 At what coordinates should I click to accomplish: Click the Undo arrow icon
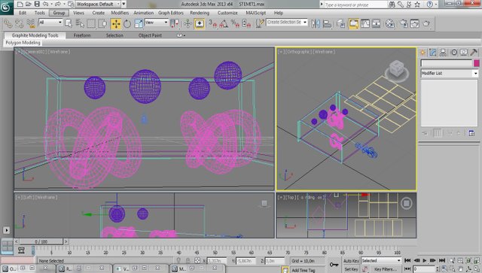coord(45,4)
